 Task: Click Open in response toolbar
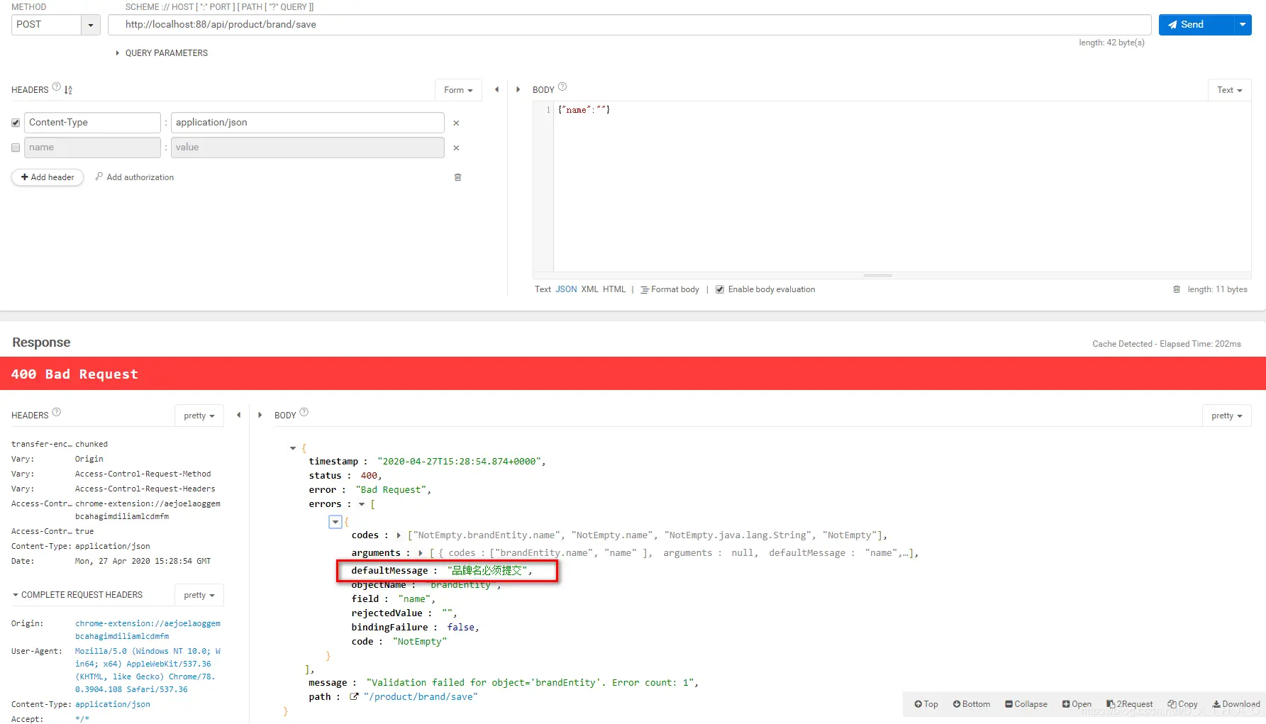point(1077,704)
